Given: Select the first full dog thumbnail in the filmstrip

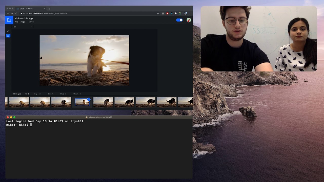Looking at the screenshot, I should coord(19,102).
